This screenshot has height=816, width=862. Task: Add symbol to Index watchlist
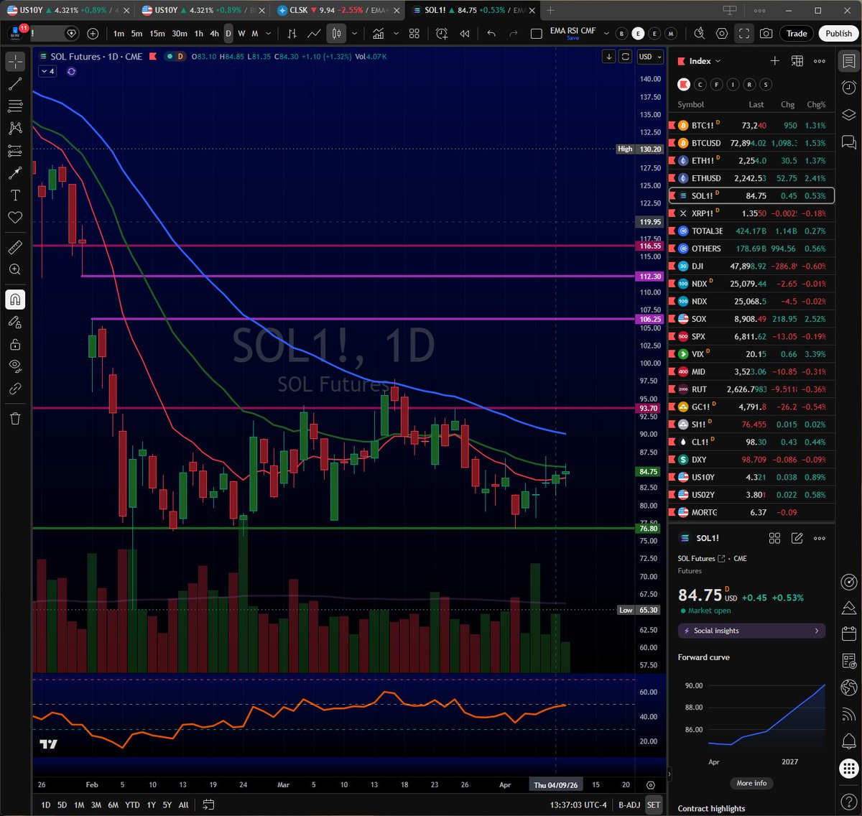pos(774,61)
